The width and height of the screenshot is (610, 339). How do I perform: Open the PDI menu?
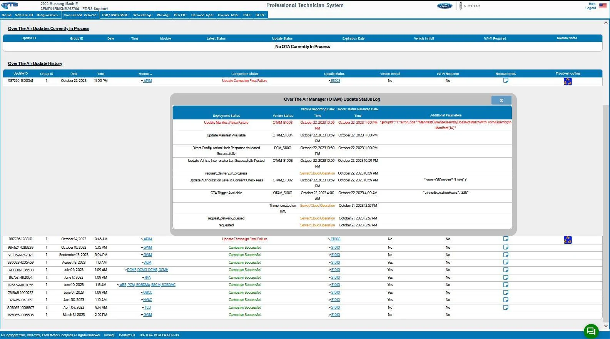(247, 15)
